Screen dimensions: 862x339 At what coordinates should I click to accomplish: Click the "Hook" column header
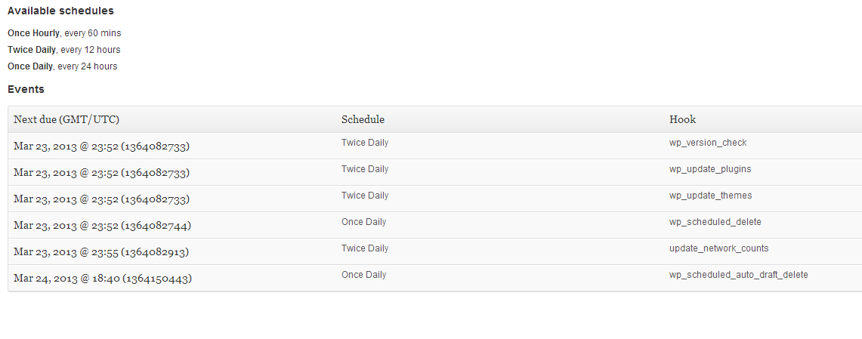click(682, 119)
